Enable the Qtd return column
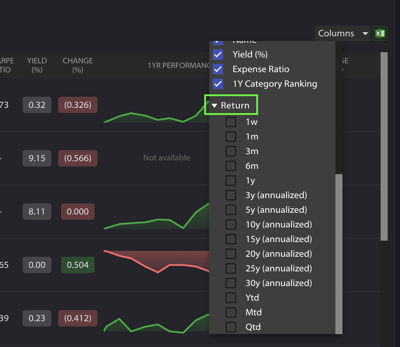 click(231, 327)
